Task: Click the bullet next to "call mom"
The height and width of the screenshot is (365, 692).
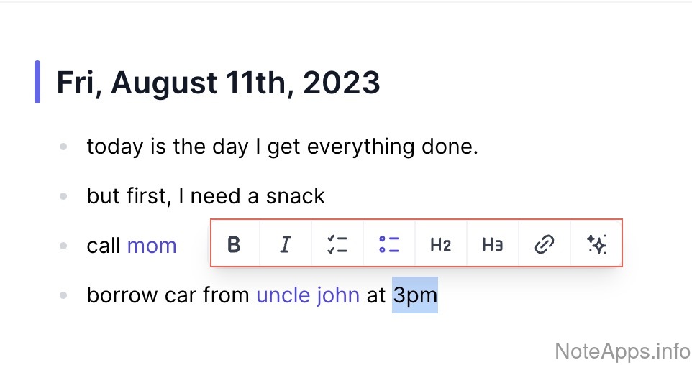Action: (64, 246)
